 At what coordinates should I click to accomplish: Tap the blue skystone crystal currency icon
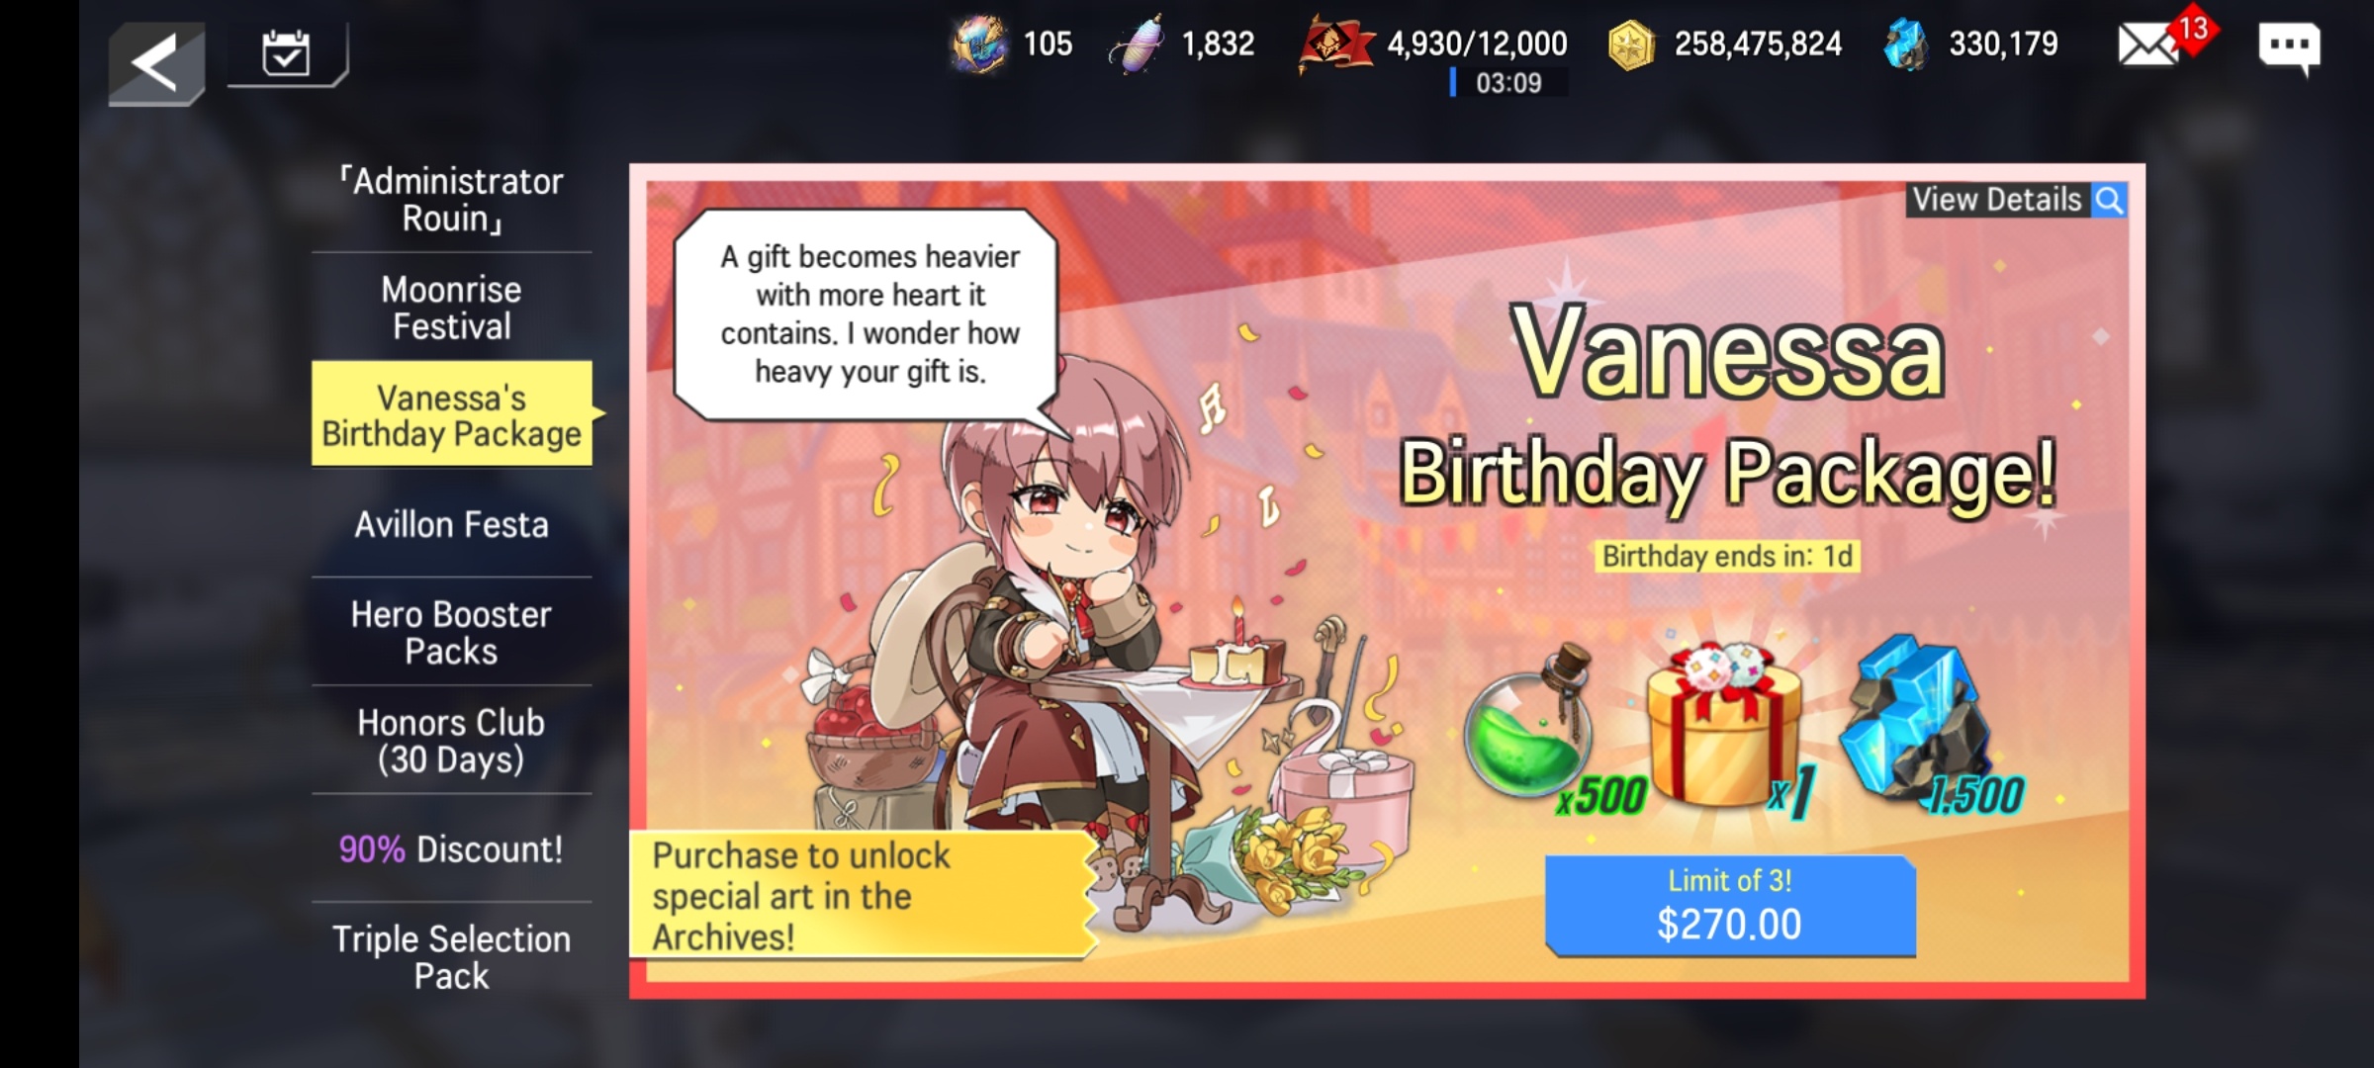(1906, 44)
